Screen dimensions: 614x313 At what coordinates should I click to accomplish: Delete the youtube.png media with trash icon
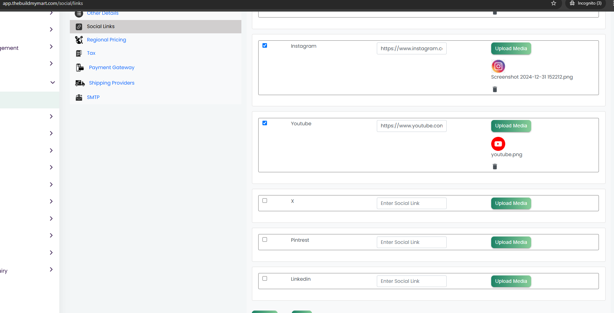tap(495, 167)
